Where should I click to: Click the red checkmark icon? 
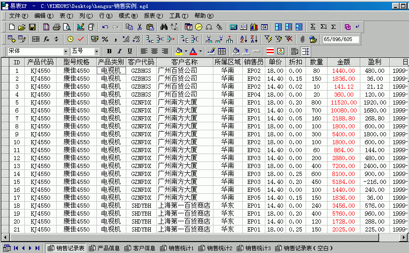click(81, 39)
